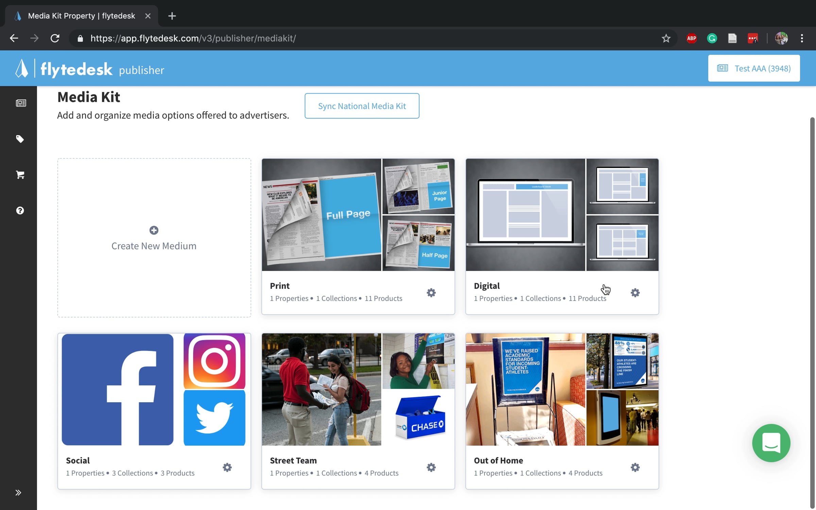Go back in browser history
The image size is (816, 510).
pos(14,38)
